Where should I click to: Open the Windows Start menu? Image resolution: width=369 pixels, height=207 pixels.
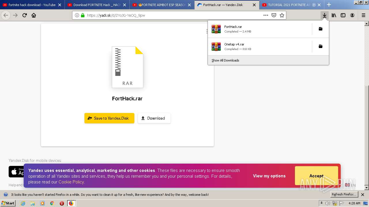[x=8, y=203]
